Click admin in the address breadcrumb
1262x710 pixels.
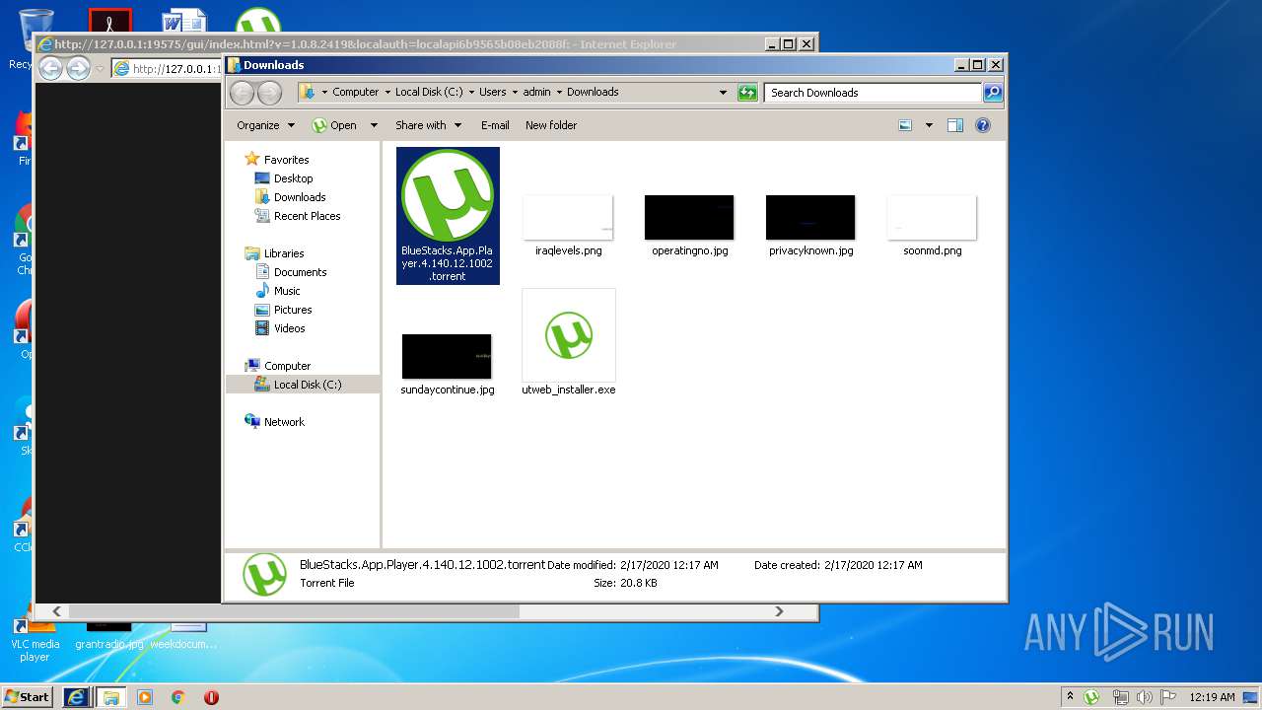[x=536, y=92]
